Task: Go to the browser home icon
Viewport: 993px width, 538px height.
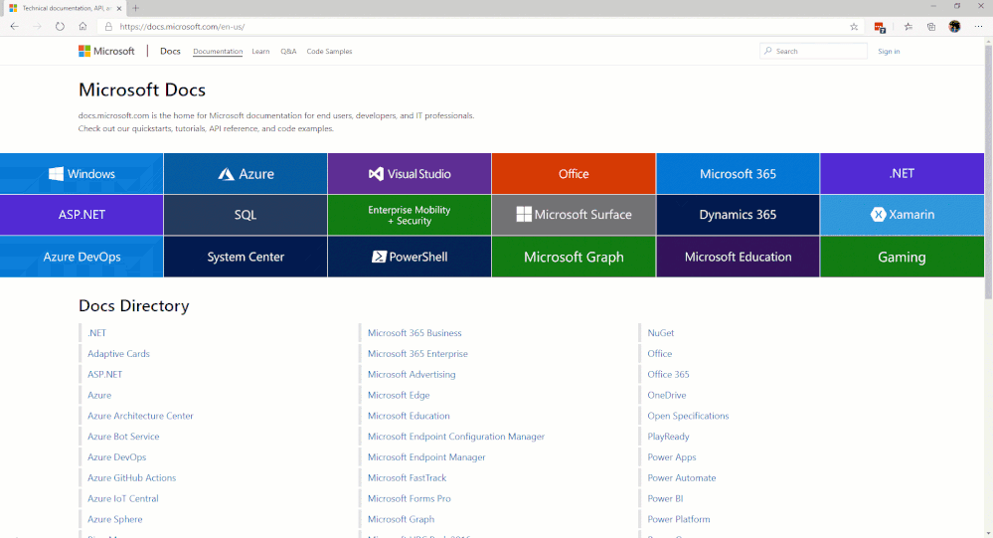Action: click(x=83, y=27)
